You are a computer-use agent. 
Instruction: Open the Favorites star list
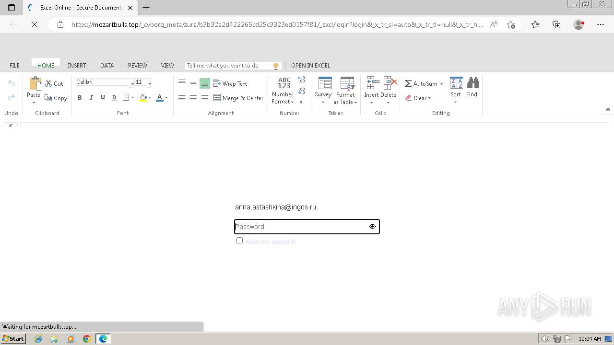click(x=535, y=24)
